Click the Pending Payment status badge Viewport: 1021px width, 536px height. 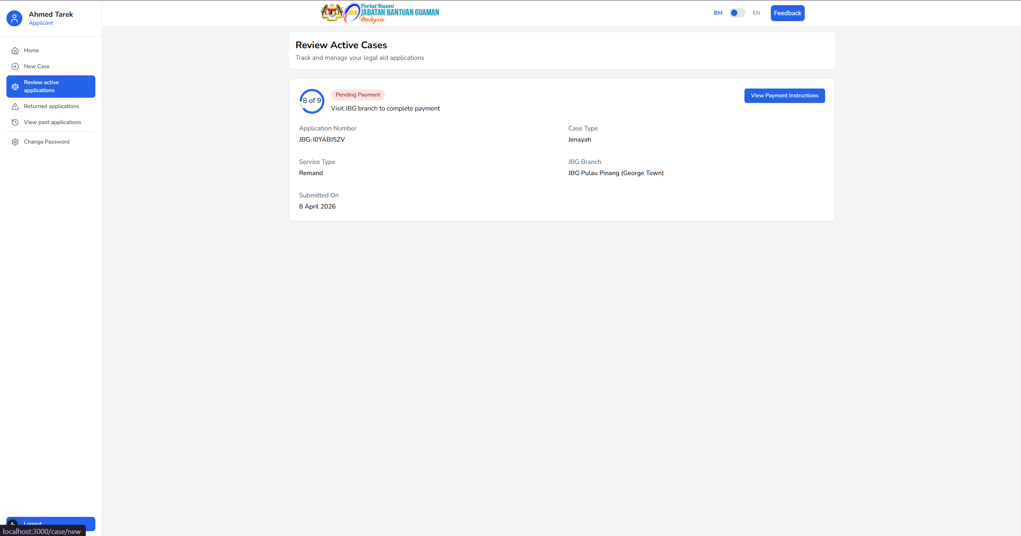tap(357, 95)
